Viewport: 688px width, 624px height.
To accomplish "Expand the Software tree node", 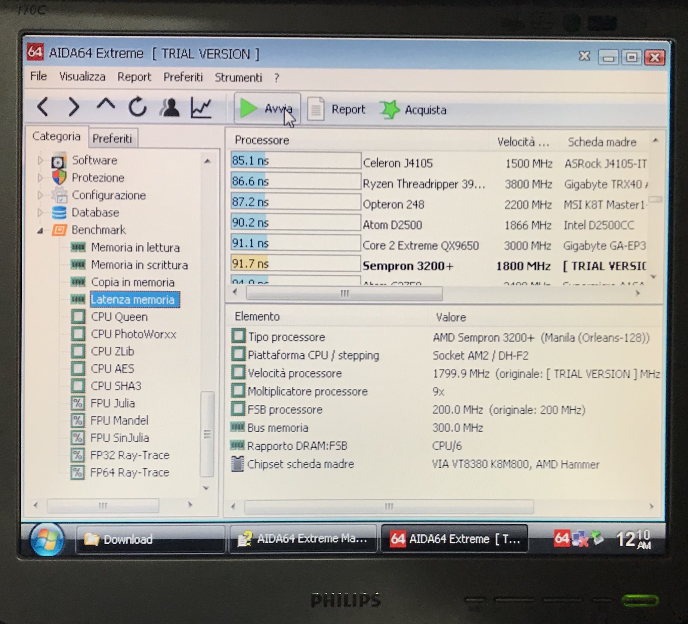I will click(40, 160).
